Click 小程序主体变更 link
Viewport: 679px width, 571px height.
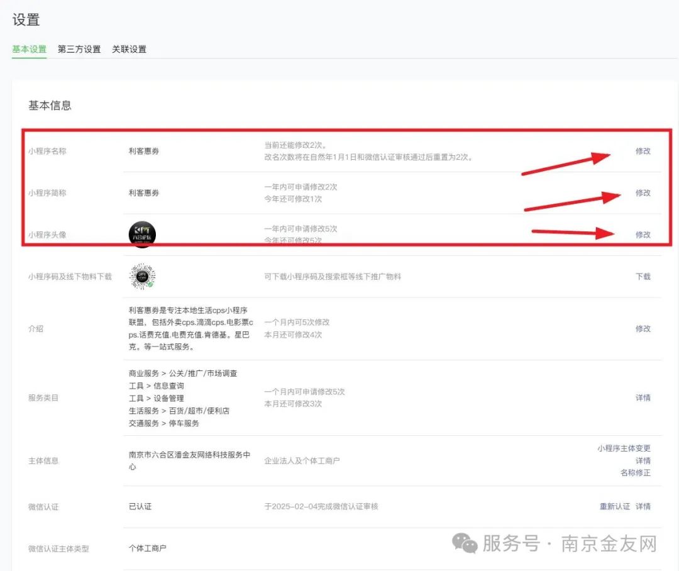624,448
